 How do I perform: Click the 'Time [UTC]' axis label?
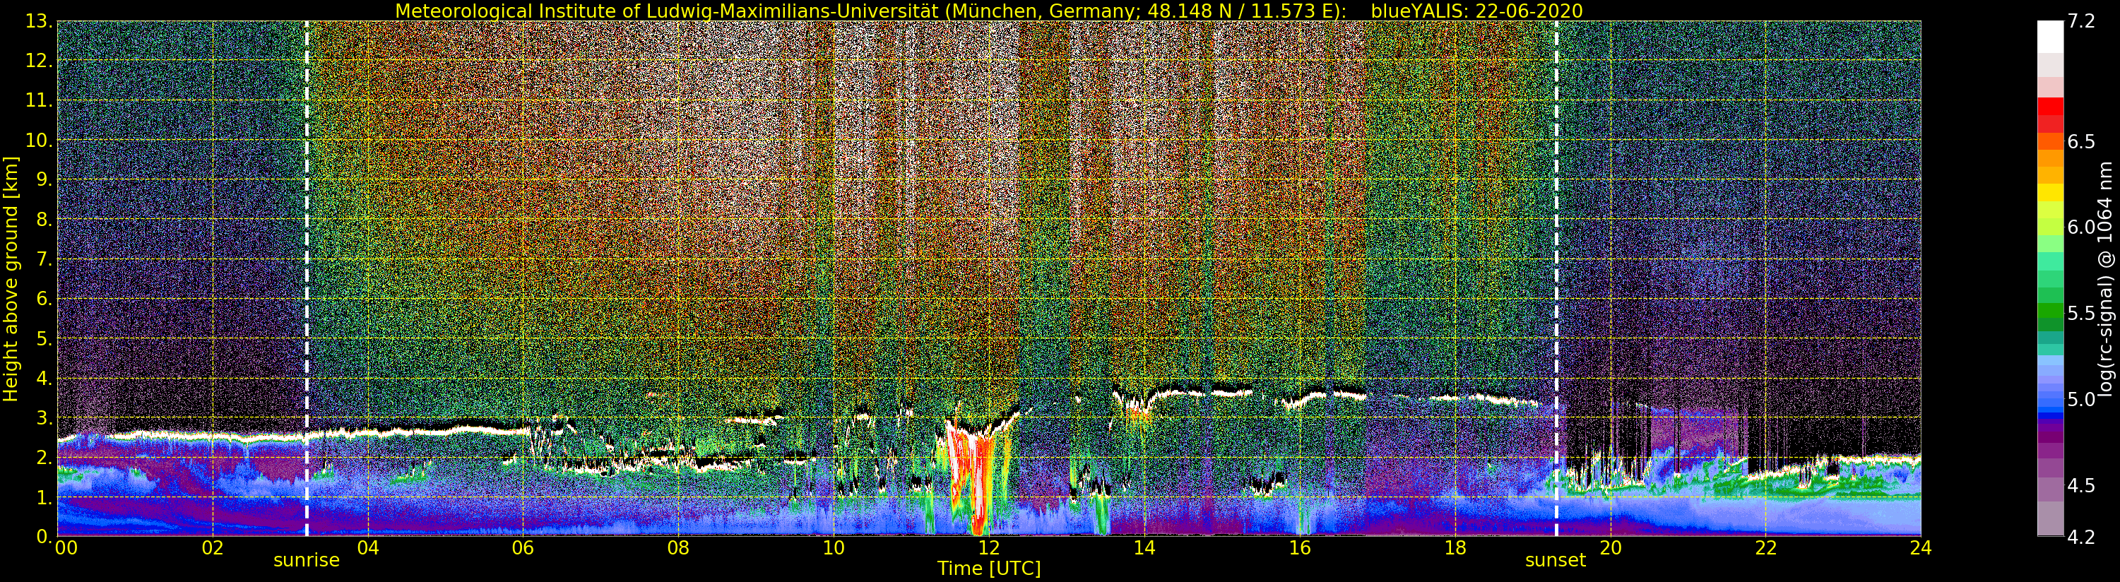point(989,568)
